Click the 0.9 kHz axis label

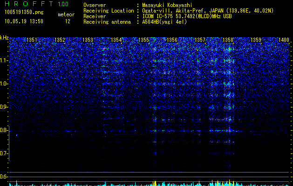(4, 107)
